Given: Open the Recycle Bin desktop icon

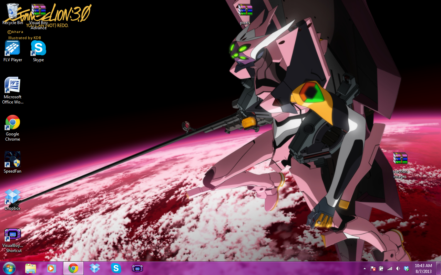Looking at the screenshot, I should [13, 14].
